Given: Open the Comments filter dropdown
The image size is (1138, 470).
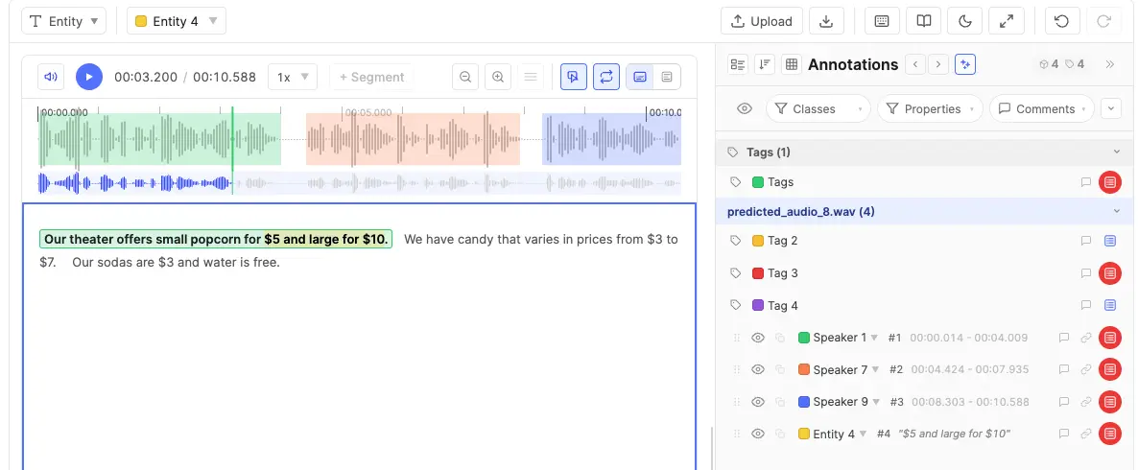Looking at the screenshot, I should (x=1041, y=108).
